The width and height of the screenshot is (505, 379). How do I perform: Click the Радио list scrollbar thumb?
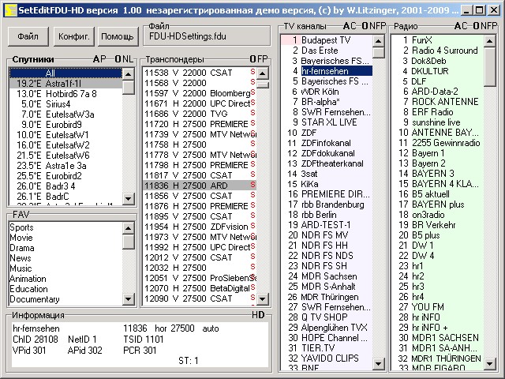point(489,66)
